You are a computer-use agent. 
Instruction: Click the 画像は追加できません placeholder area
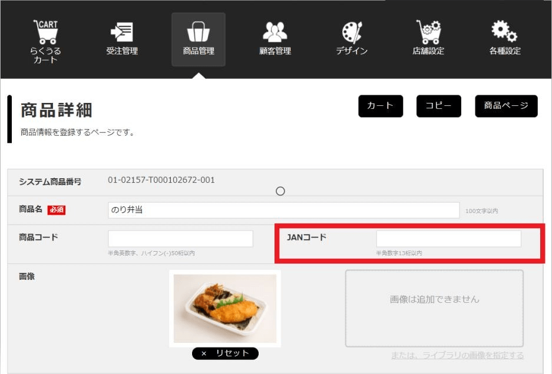tap(435, 308)
